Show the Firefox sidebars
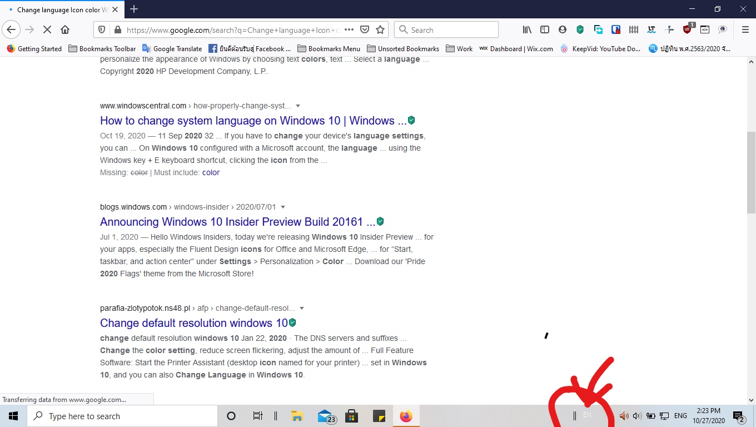 point(545,29)
